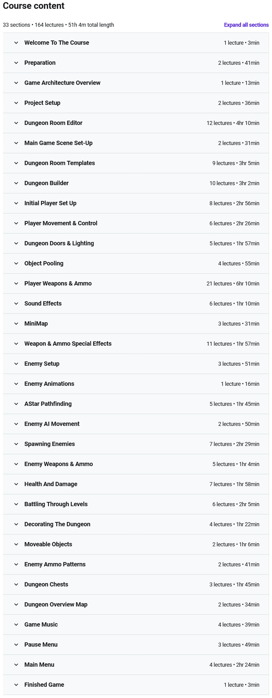
Task: Open the Enemy AI Movement section
Action: tap(136, 424)
